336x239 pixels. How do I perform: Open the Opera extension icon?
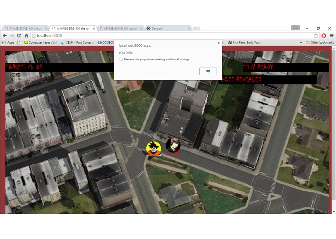[x=323, y=36]
